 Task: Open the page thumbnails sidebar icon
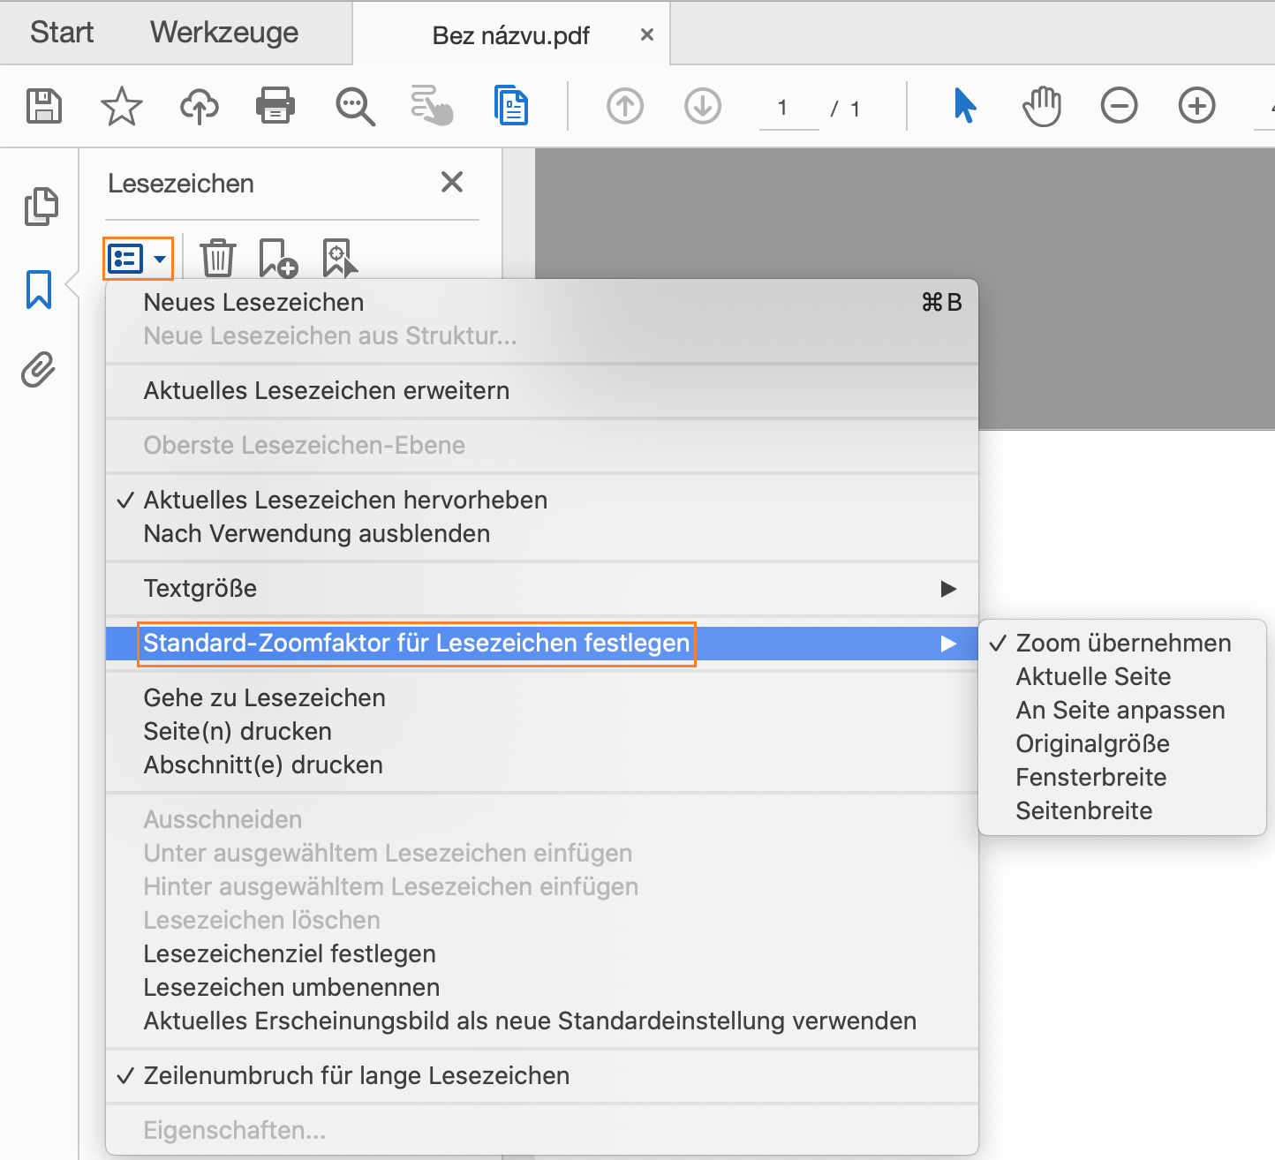click(41, 207)
